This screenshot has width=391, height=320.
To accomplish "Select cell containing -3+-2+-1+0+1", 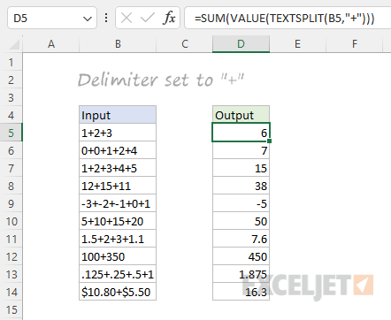I will (118, 203).
